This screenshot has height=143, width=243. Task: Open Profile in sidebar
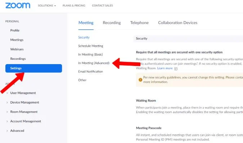(x=15, y=30)
